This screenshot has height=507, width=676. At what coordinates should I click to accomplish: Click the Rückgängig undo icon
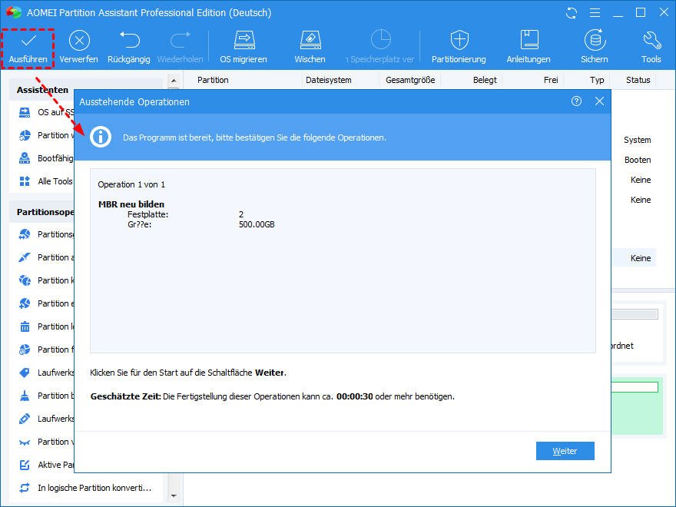click(129, 40)
